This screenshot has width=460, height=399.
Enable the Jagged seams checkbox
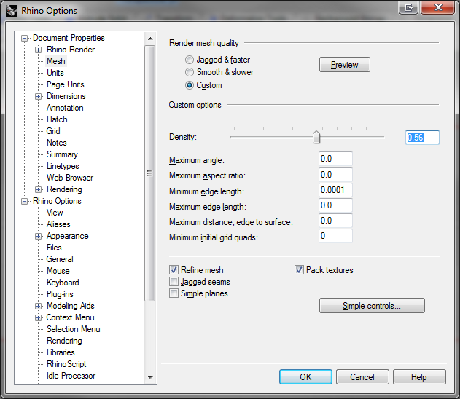coord(174,282)
